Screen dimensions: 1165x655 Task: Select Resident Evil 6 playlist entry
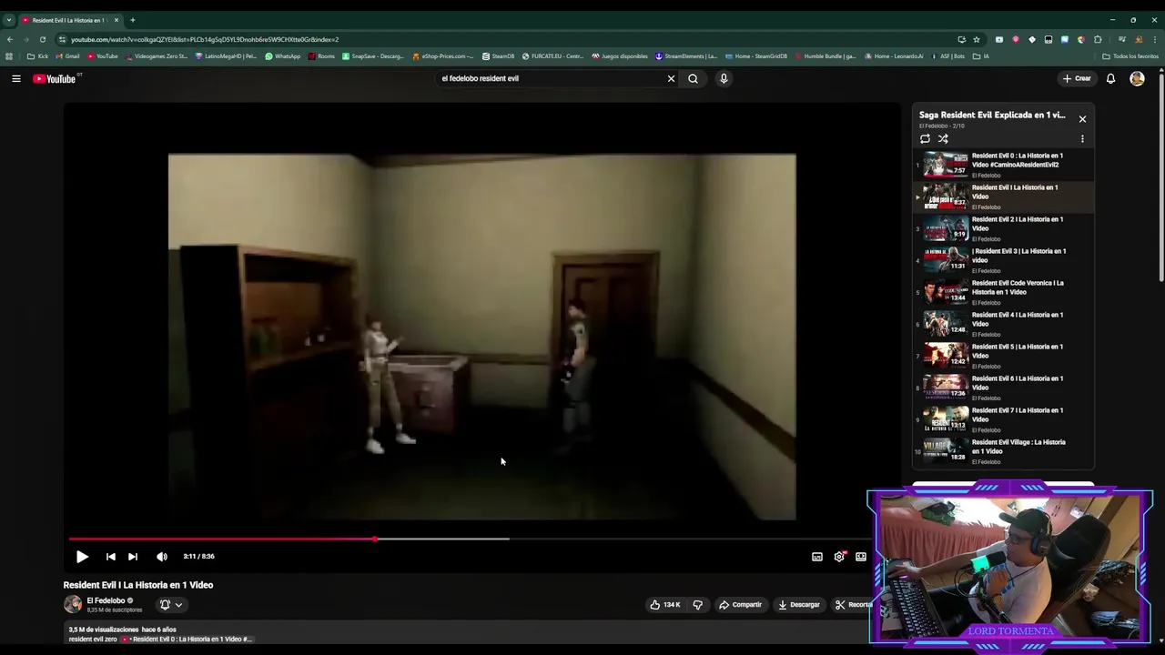point(1003,388)
